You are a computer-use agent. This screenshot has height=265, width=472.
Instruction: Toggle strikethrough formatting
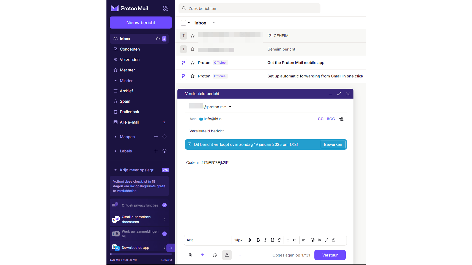[279, 240]
